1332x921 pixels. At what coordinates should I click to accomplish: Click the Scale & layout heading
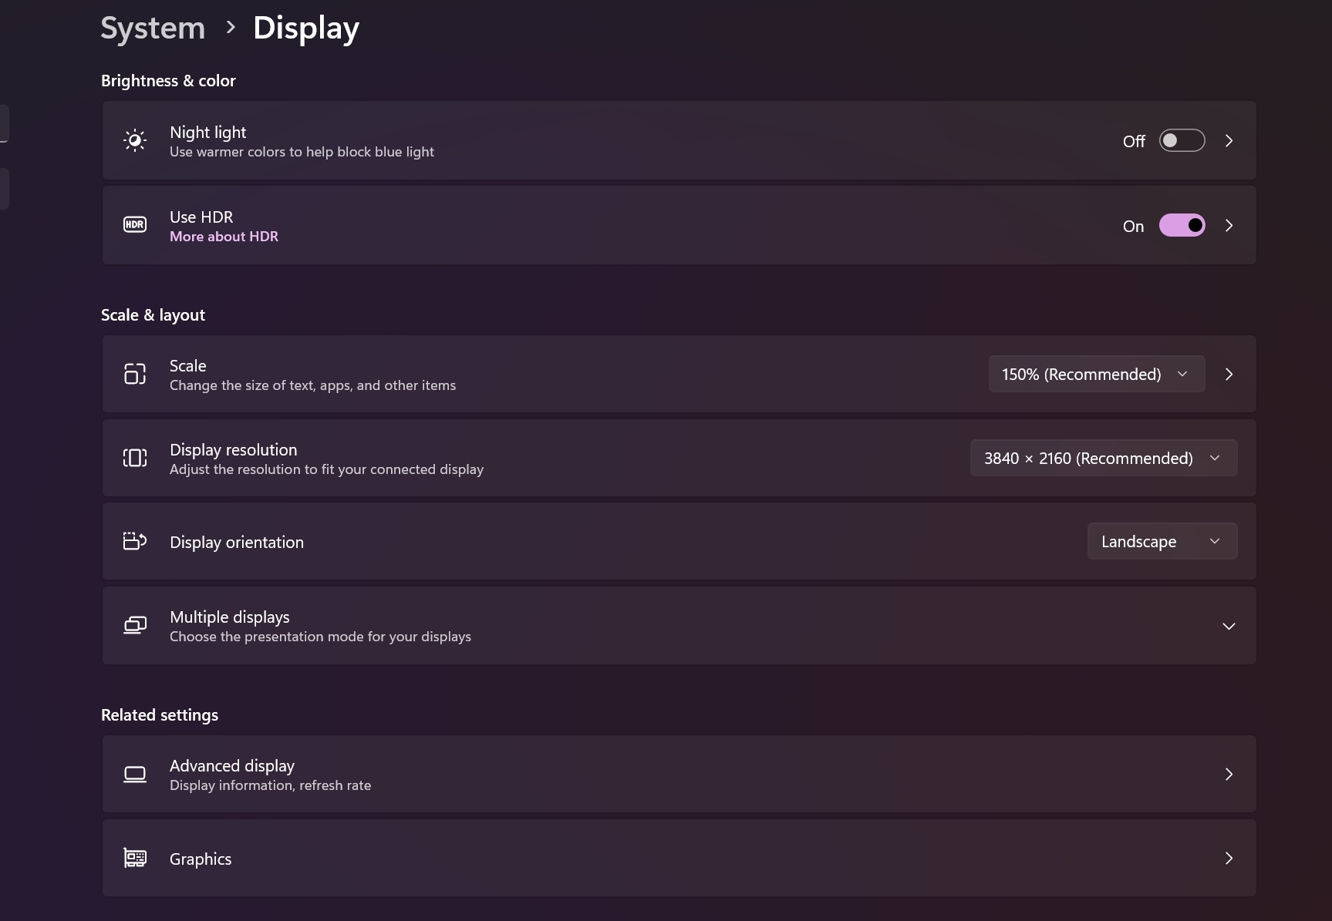153,315
